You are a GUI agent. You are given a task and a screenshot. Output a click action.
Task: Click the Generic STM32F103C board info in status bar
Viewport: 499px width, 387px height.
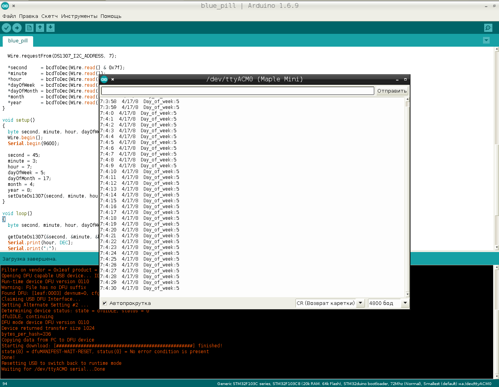(x=354, y=384)
